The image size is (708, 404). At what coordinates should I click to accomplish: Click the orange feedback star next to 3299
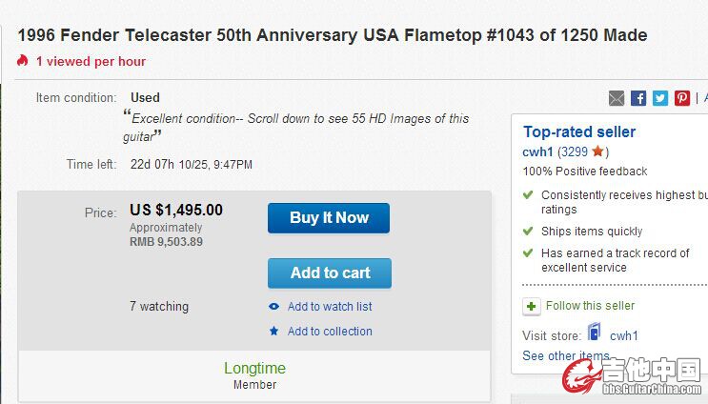pyautogui.click(x=597, y=151)
